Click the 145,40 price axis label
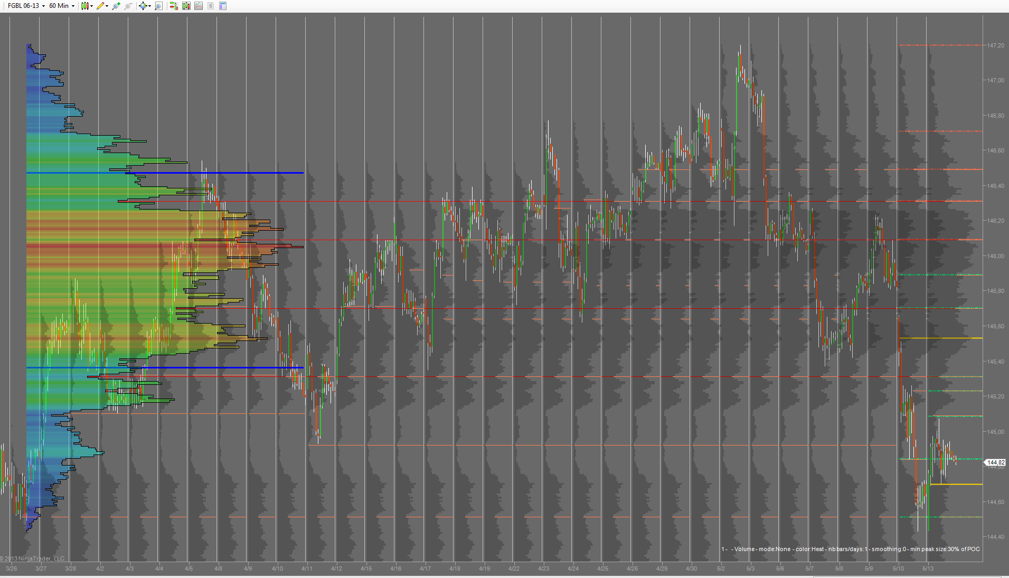 [x=996, y=362]
